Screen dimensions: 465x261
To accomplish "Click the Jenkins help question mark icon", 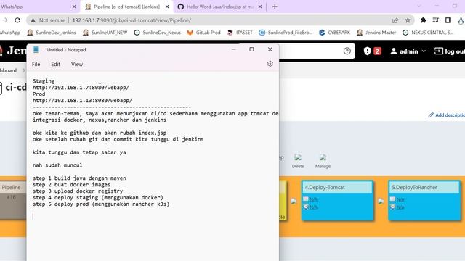I will (347, 51).
